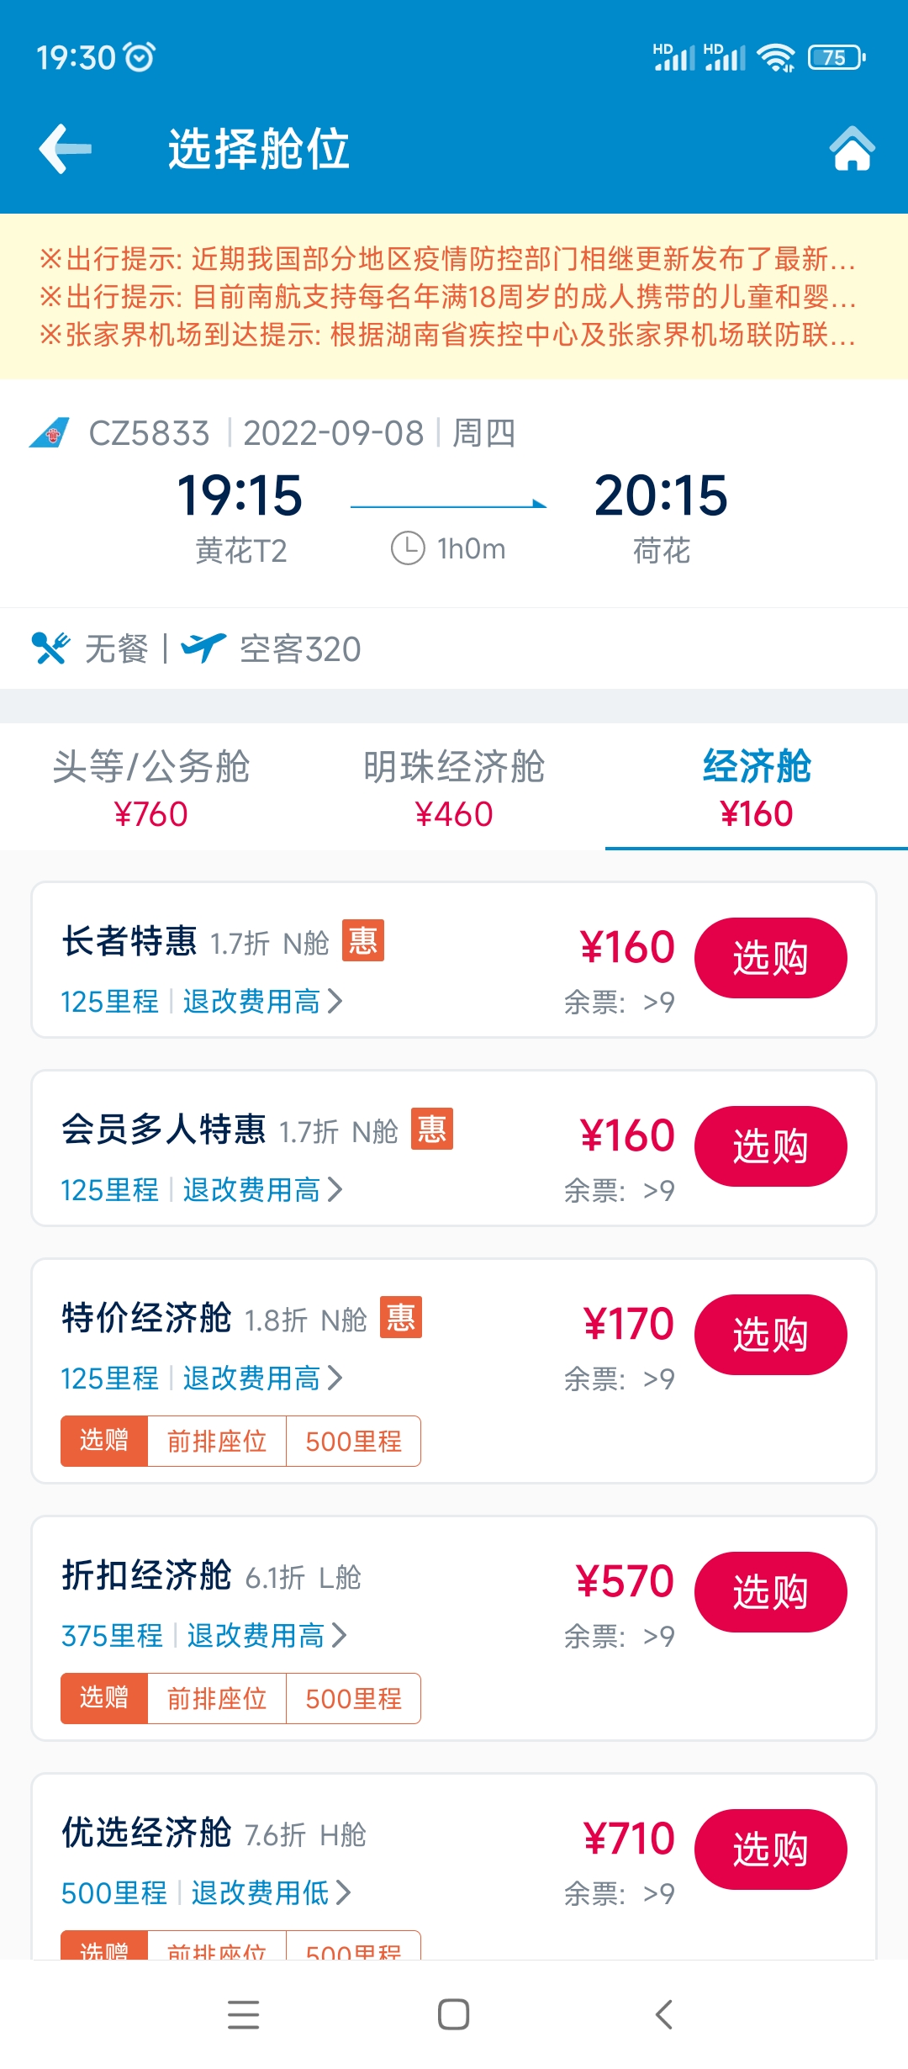Expand 退改费用高 details for 折扣经济舱
Image resolution: width=908 pixels, height=2069 pixels.
click(x=267, y=1636)
